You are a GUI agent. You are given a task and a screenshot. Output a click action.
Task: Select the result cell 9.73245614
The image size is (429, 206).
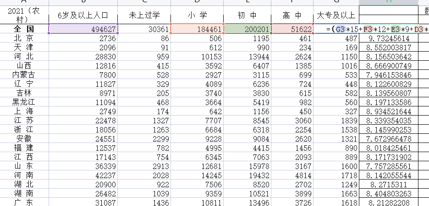point(389,38)
